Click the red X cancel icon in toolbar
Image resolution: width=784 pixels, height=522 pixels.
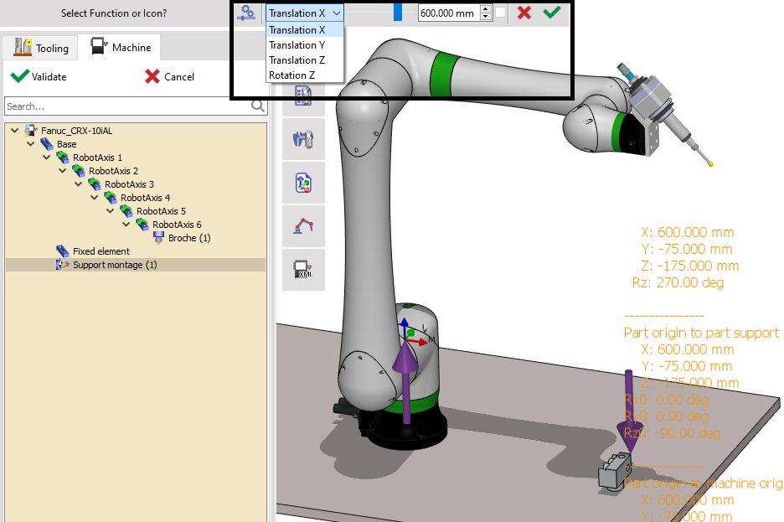(524, 13)
